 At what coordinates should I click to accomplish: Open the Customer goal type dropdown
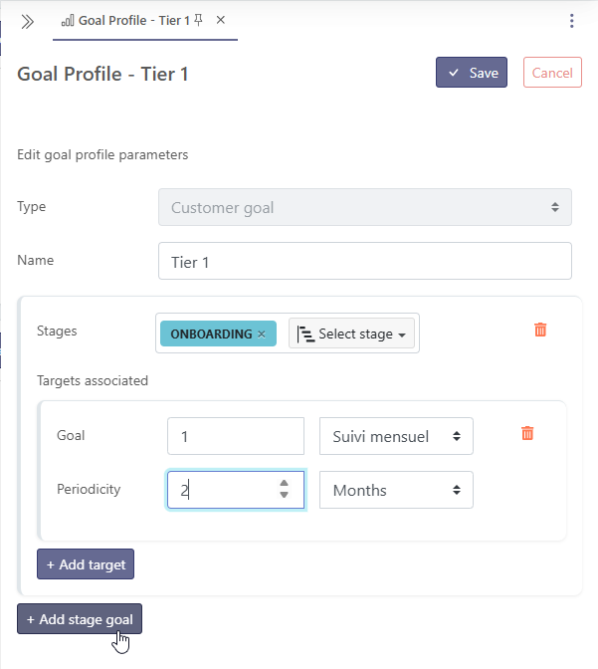click(364, 207)
